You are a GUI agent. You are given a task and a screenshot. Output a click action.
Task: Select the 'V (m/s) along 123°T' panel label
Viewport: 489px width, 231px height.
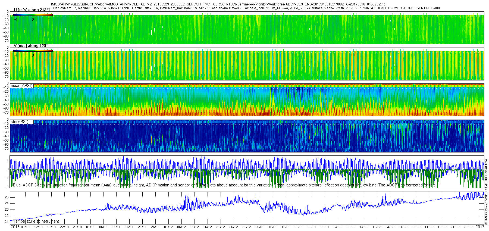[32, 46]
